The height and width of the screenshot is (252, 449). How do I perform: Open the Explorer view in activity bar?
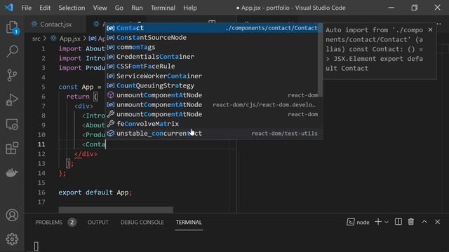pyautogui.click(x=12, y=27)
